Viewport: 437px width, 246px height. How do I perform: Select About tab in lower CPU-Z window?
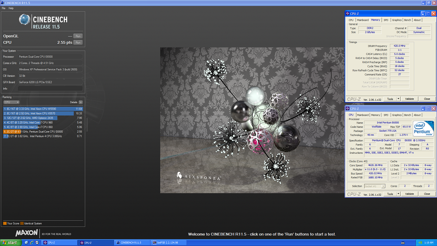tap(417, 115)
